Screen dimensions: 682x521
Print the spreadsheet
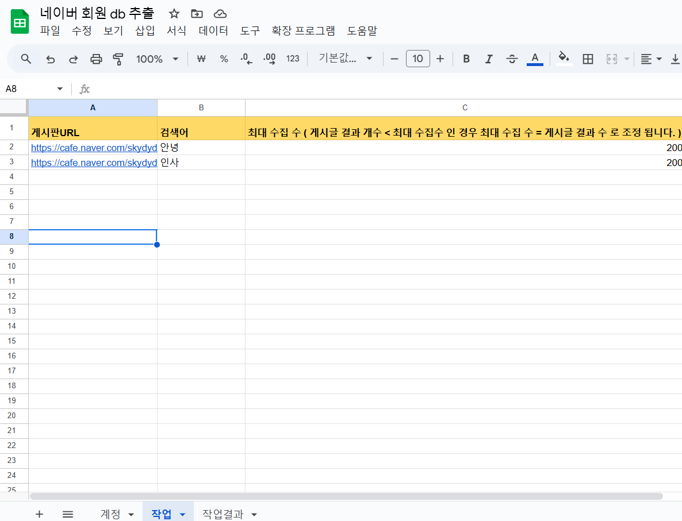pyautogui.click(x=96, y=59)
